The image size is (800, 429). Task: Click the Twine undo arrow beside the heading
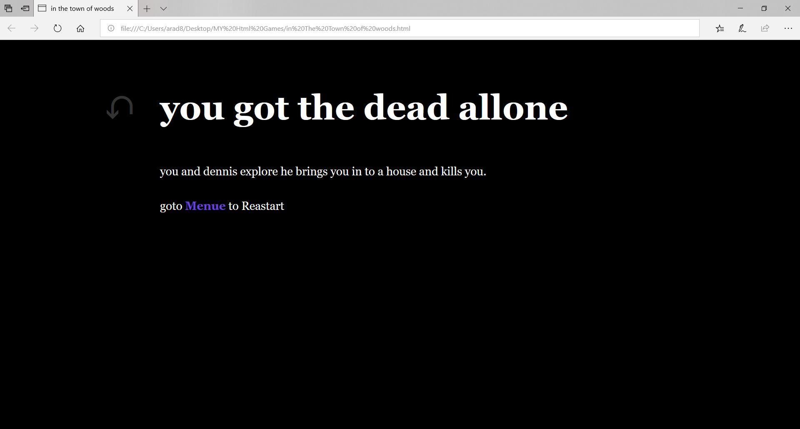tap(120, 107)
